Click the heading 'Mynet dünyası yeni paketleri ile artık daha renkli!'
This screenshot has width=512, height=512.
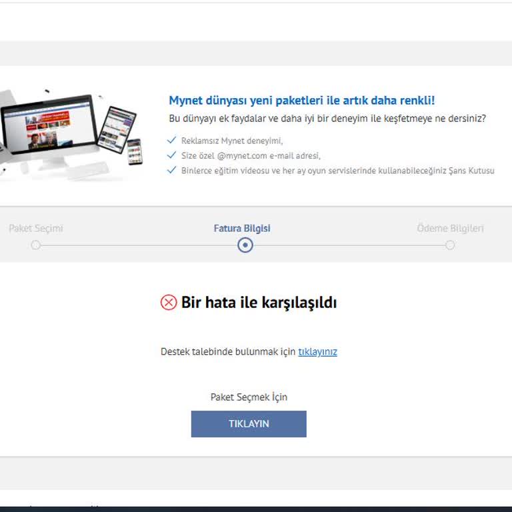click(302, 100)
